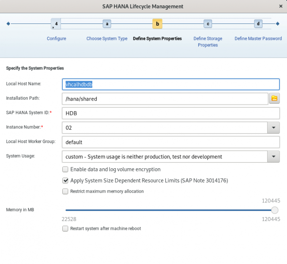Viewport: 287px width, 264px height.
Task: Enable data and log volume encryption
Action: pyautogui.click(x=65, y=169)
